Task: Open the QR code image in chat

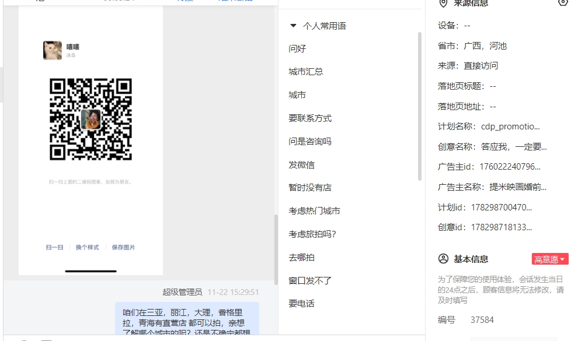Action: (90, 119)
